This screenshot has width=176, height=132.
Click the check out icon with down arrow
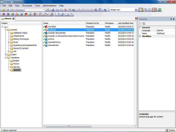(x=67, y=14)
